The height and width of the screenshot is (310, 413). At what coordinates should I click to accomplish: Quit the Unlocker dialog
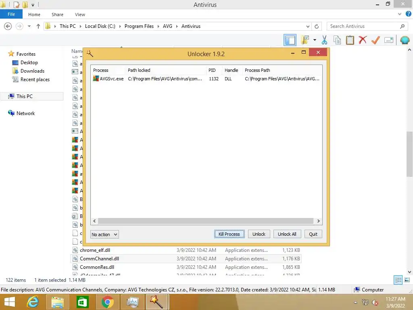[313, 234]
